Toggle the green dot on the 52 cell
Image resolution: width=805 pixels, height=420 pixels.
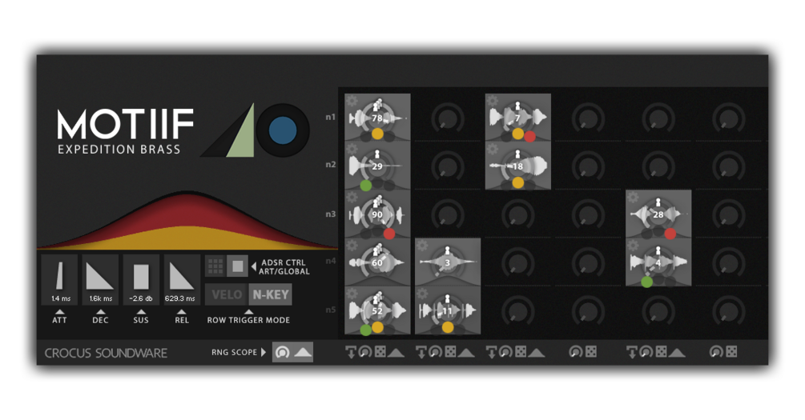point(365,330)
